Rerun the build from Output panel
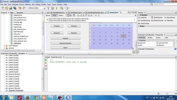 pos(46,60)
